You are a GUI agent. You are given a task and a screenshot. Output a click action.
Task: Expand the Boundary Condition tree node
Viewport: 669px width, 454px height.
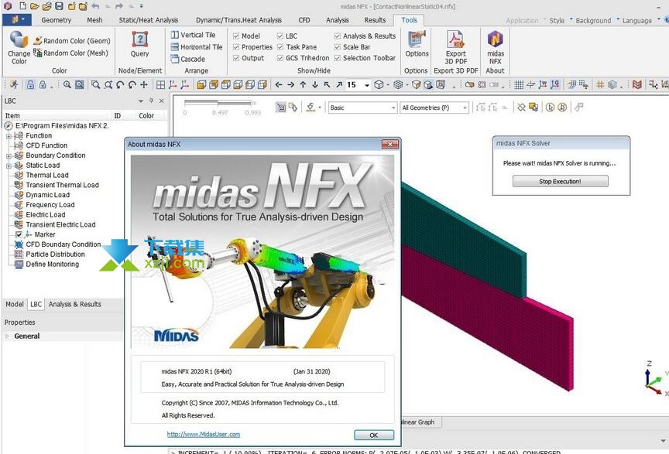click(x=9, y=156)
